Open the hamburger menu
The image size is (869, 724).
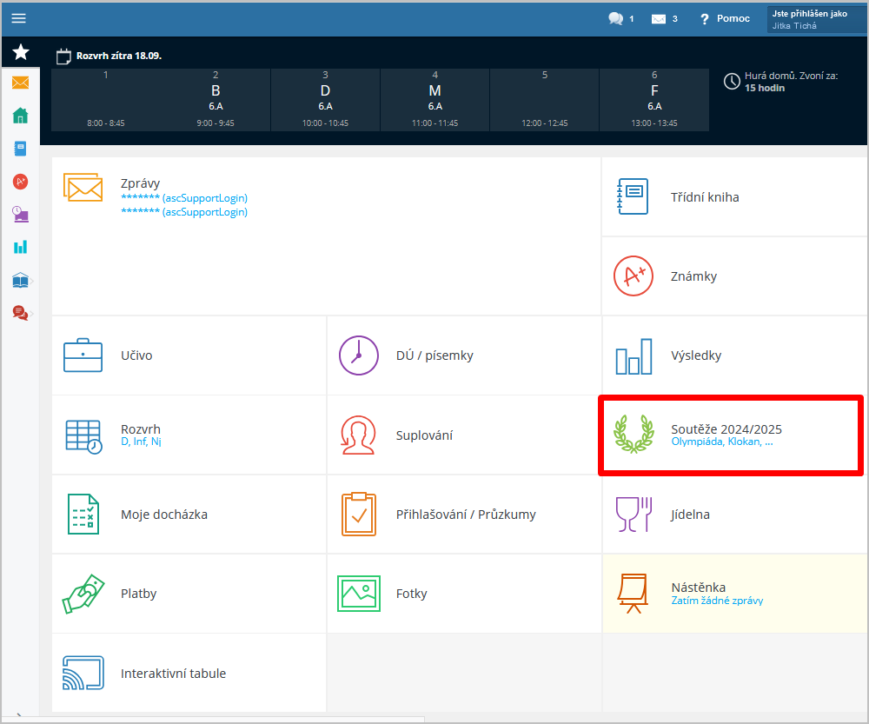[19, 18]
